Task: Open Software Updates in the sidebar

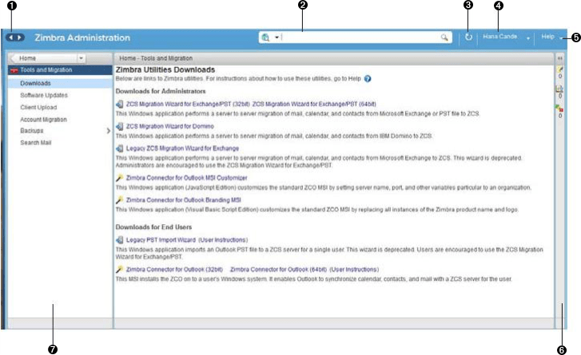Action: [44, 96]
